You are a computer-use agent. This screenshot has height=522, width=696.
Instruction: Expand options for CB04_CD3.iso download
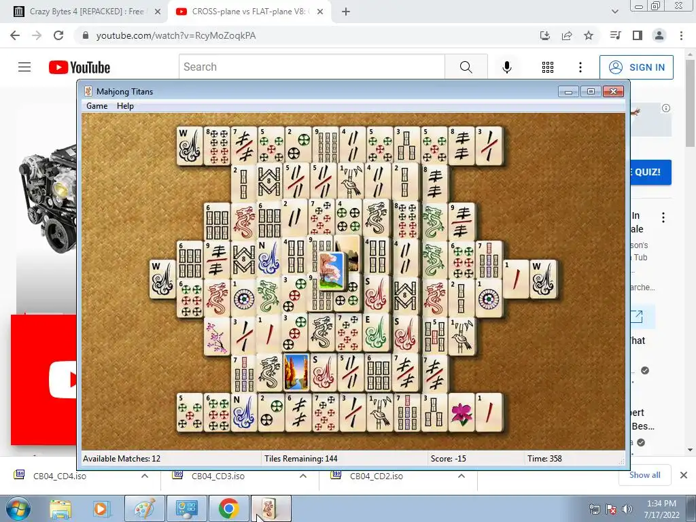click(x=303, y=476)
